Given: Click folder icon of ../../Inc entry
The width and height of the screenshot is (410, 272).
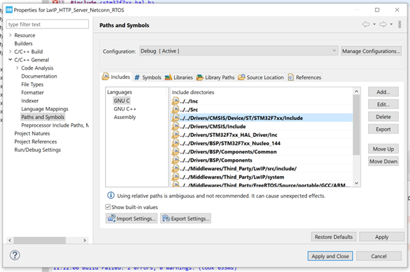Looking at the screenshot, I should pos(176,101).
